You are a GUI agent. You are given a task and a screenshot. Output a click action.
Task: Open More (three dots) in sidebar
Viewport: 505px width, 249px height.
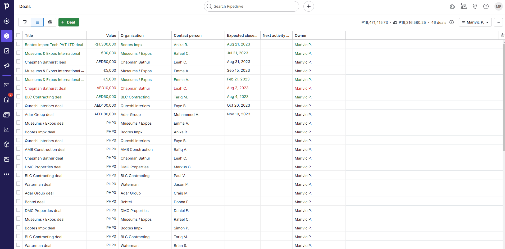tap(7, 174)
